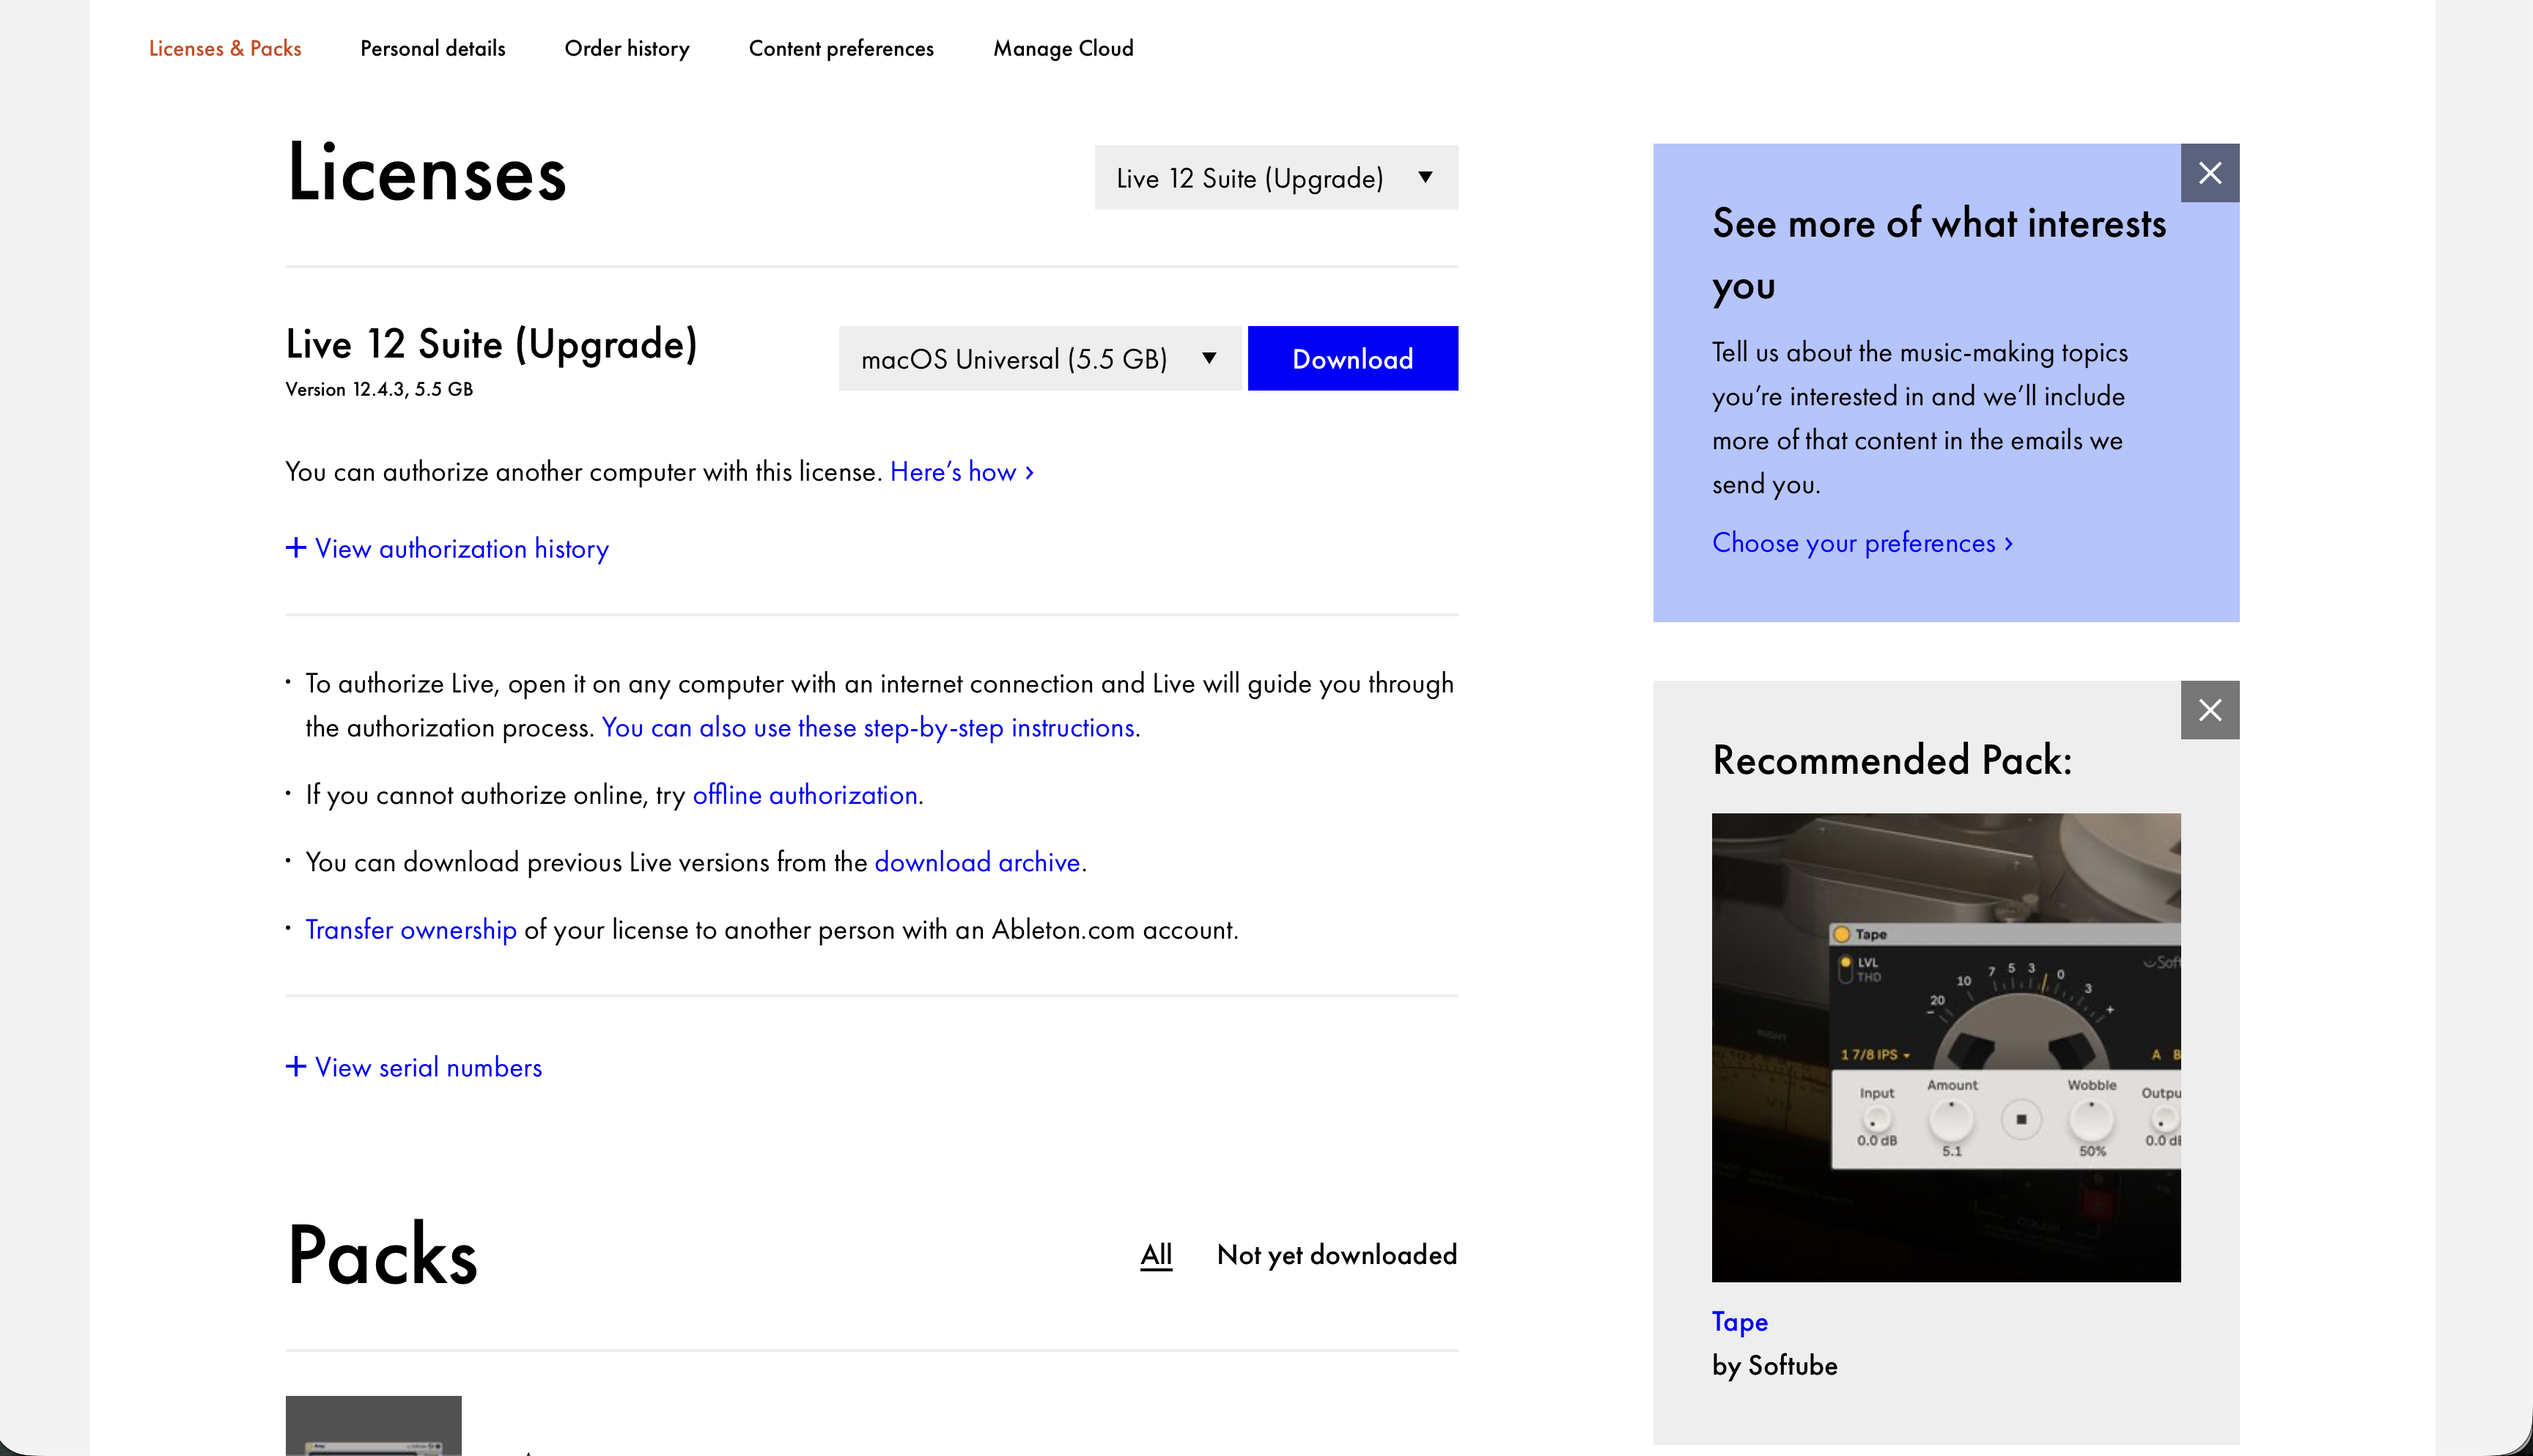Open the Manage Cloud tab
Viewport: 2533px width, 1456px height.
[x=1063, y=48]
